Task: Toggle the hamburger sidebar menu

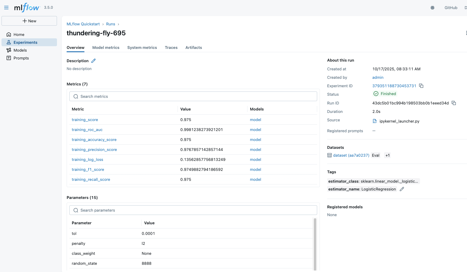Action: [6, 8]
